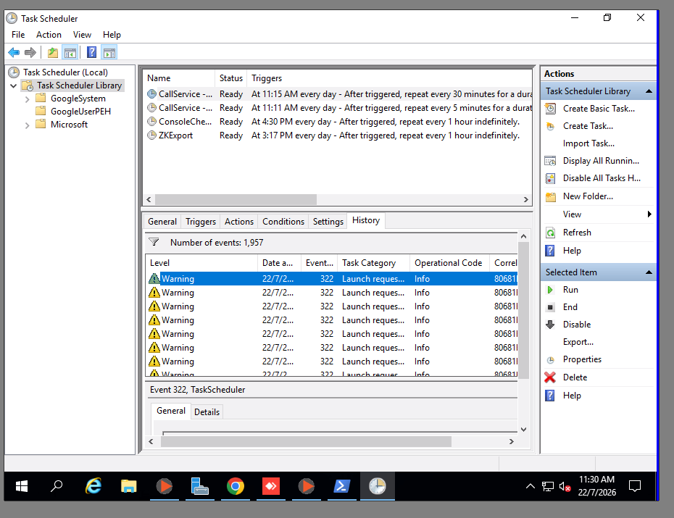Image resolution: width=674 pixels, height=518 pixels.
Task: Switch to the Settings tab
Action: coord(328,222)
